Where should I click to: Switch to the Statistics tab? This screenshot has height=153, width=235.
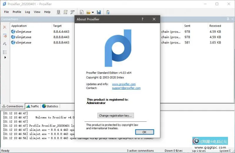coord(50,106)
